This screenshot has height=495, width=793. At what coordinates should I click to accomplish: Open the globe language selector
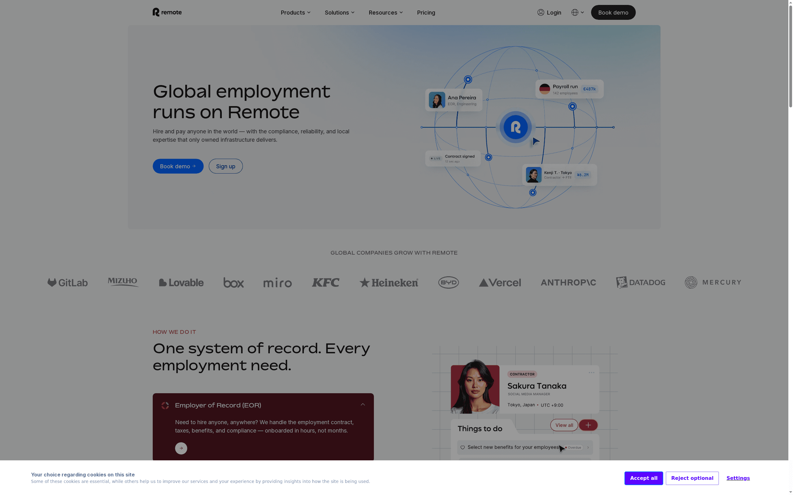577,12
